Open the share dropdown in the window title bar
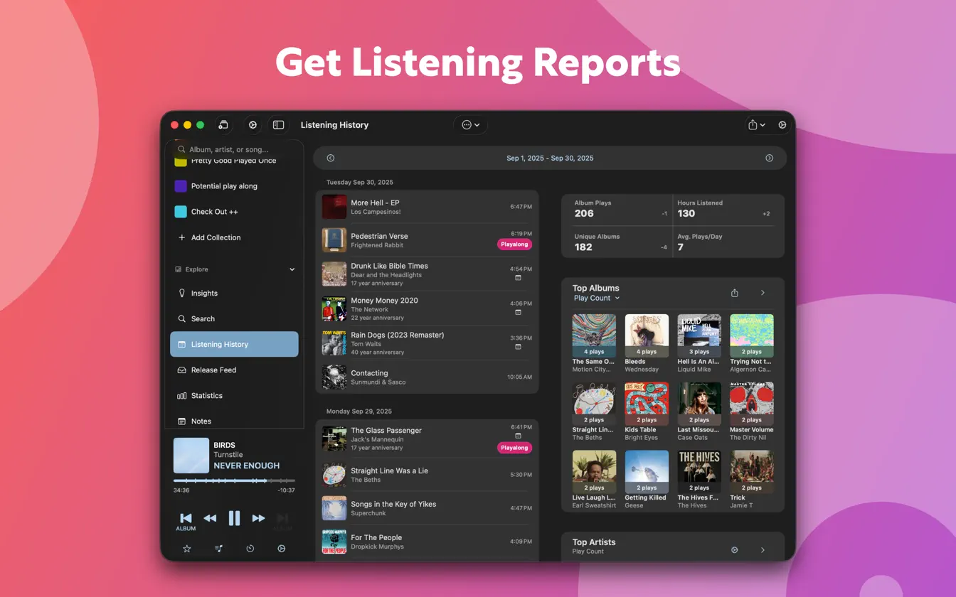The height and width of the screenshot is (597, 956). [x=756, y=125]
